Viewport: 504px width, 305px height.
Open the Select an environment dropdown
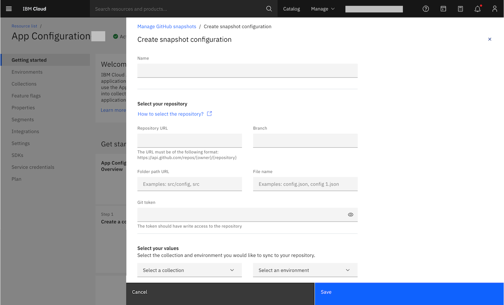[305, 270]
